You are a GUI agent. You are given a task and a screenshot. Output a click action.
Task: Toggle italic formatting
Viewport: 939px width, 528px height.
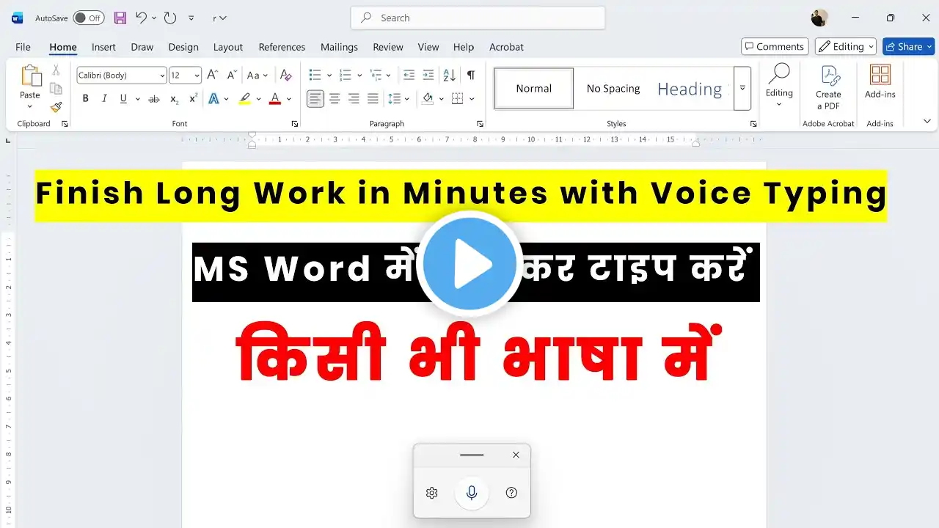coord(104,99)
